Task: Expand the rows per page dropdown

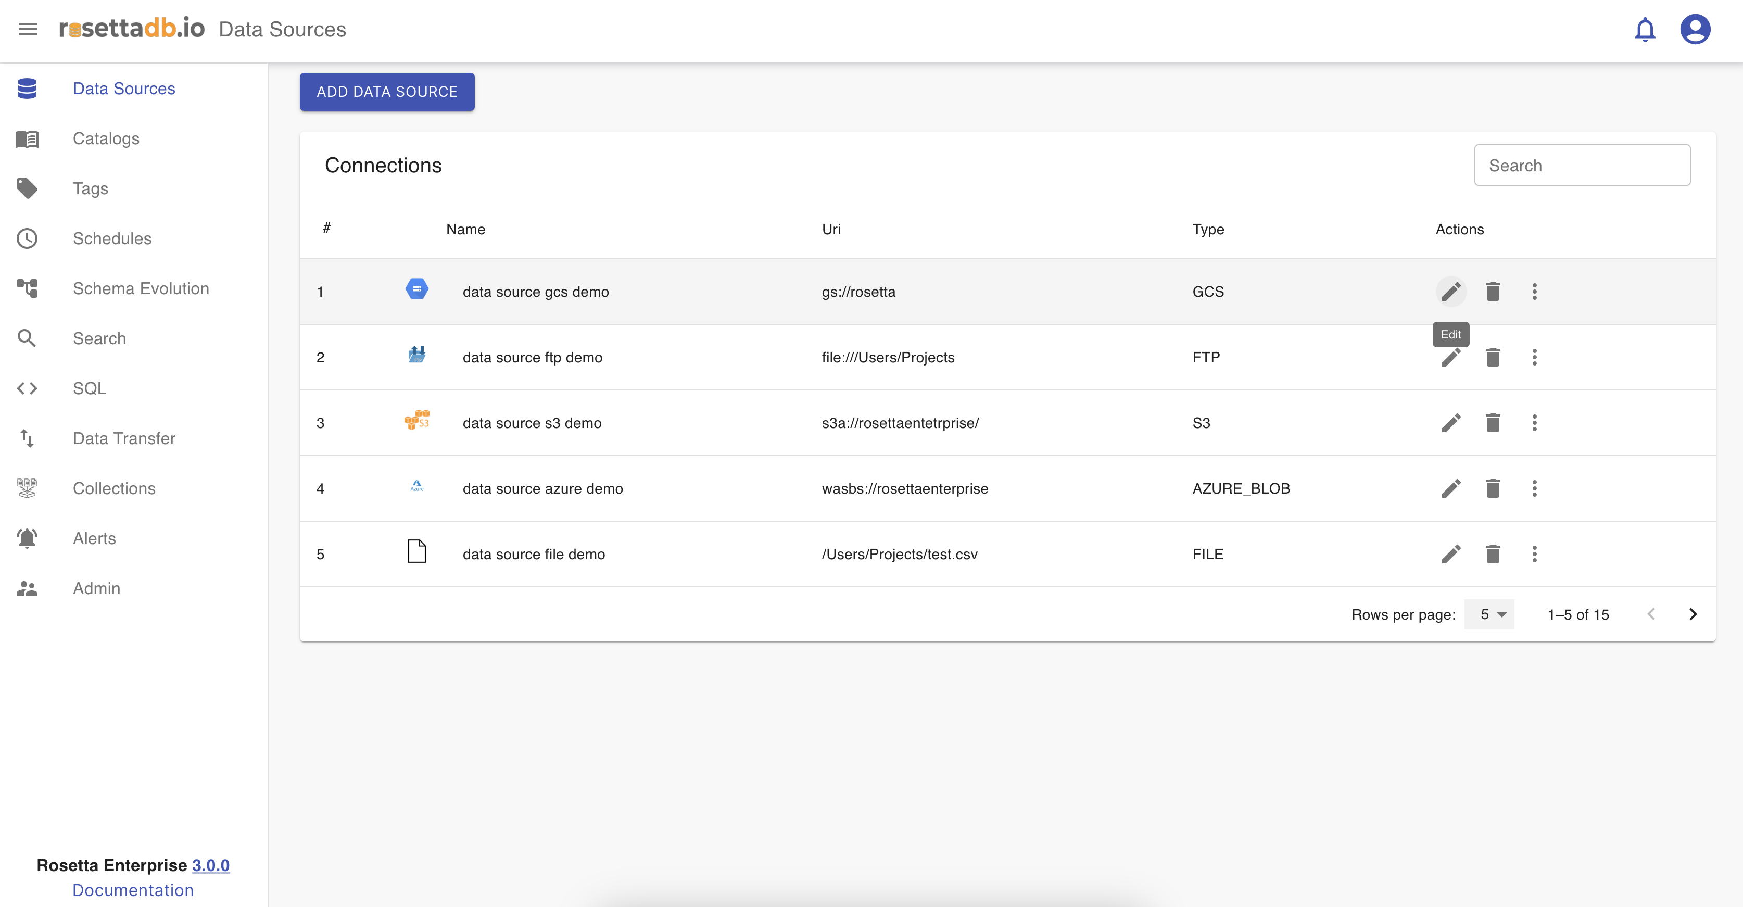Action: tap(1489, 614)
